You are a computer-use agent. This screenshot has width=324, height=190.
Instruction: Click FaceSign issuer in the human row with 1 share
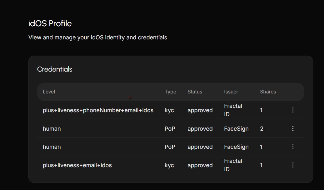coord(237,147)
